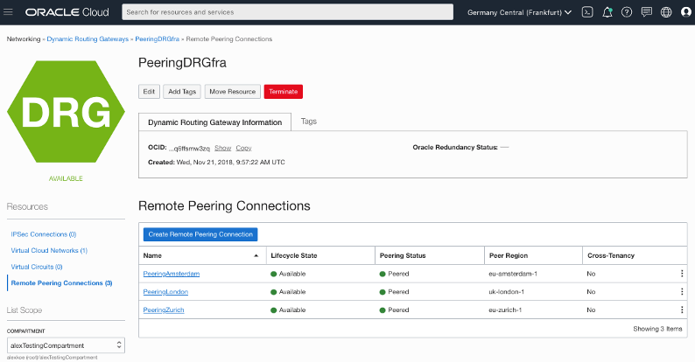Open the Germany Central (Frankfurt) region dropdown
Screen dimensions: 695x362
click(x=519, y=12)
